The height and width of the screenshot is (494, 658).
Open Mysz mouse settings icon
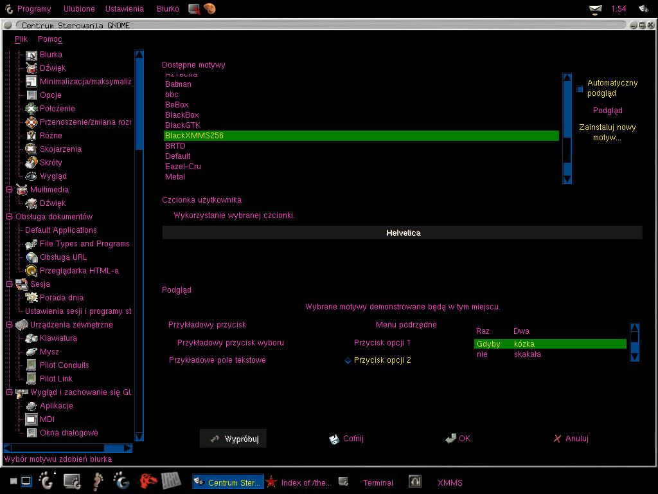pos(31,352)
